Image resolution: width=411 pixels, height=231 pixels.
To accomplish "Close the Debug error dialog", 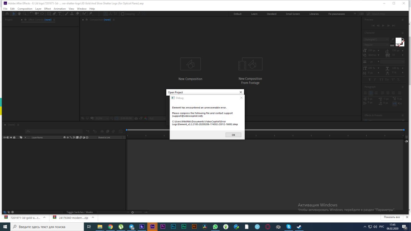I will (241, 98).
